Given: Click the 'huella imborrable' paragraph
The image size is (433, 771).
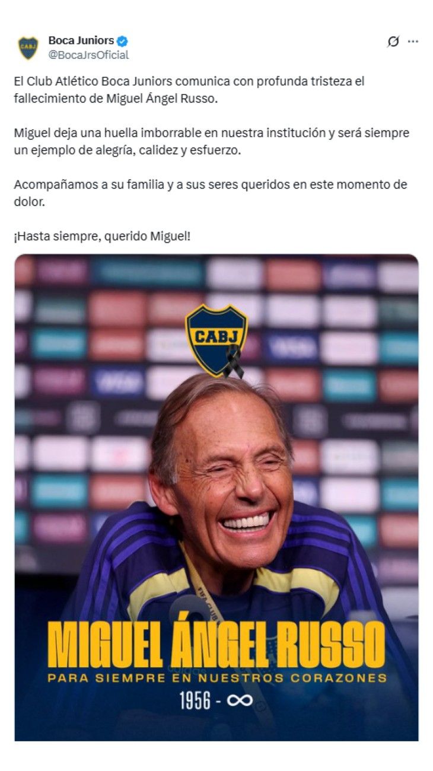Looking at the screenshot, I should [x=211, y=141].
